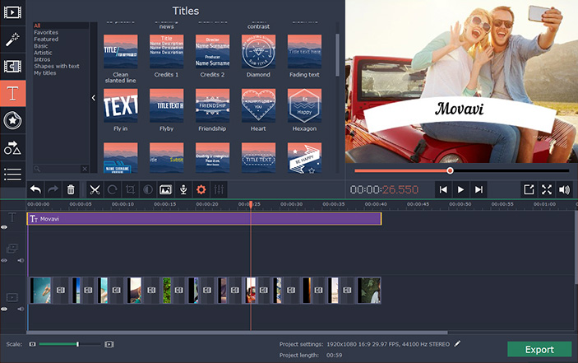Open the Filters magic wand tab
578x363 pixels.
(12, 40)
